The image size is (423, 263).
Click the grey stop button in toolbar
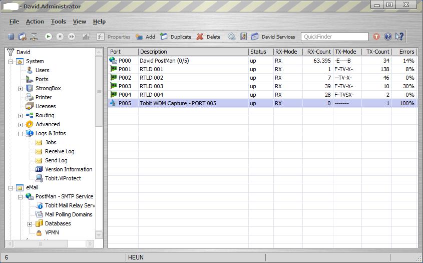pyautogui.click(x=60, y=37)
